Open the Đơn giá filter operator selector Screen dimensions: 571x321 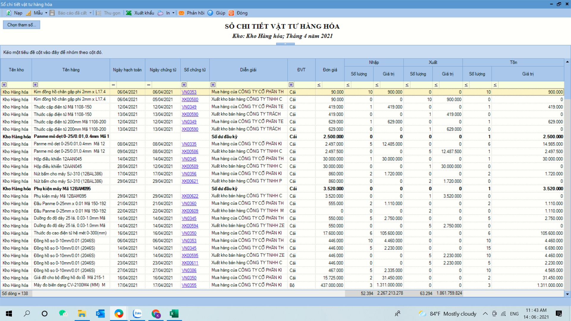pos(319,85)
